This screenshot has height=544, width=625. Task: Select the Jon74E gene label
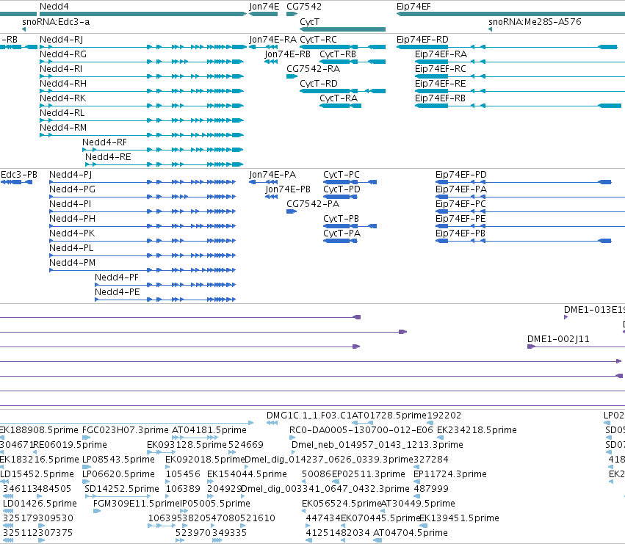tap(264, 7)
